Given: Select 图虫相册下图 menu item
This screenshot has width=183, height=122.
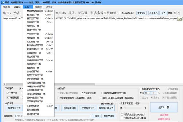Looking at the screenshot, I should (x=39, y=57).
